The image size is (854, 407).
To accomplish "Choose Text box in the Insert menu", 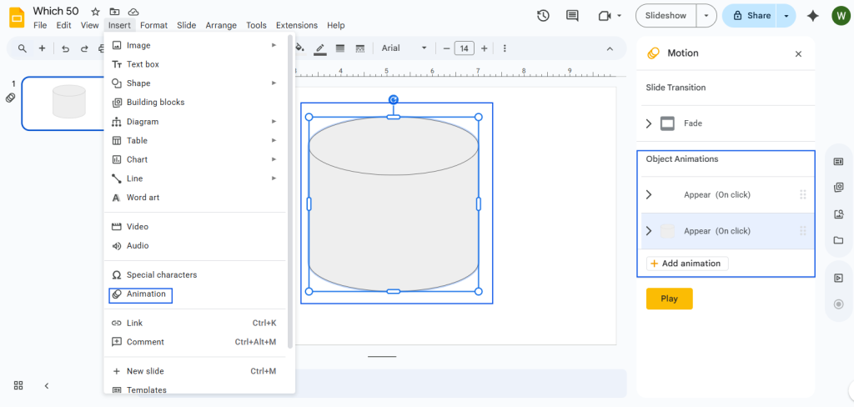I will click(143, 64).
